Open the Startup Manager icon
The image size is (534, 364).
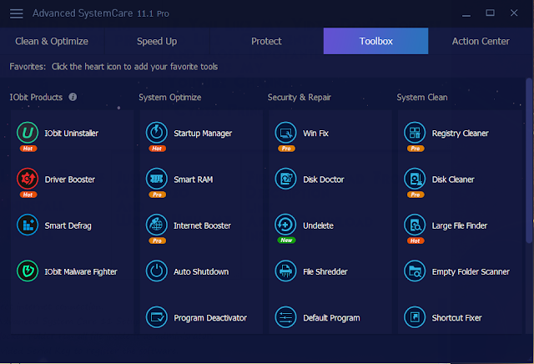pyautogui.click(x=157, y=133)
